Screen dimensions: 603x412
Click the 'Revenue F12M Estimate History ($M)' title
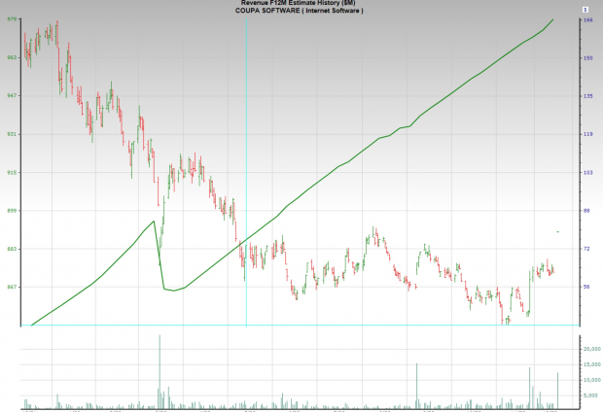[x=300, y=4]
